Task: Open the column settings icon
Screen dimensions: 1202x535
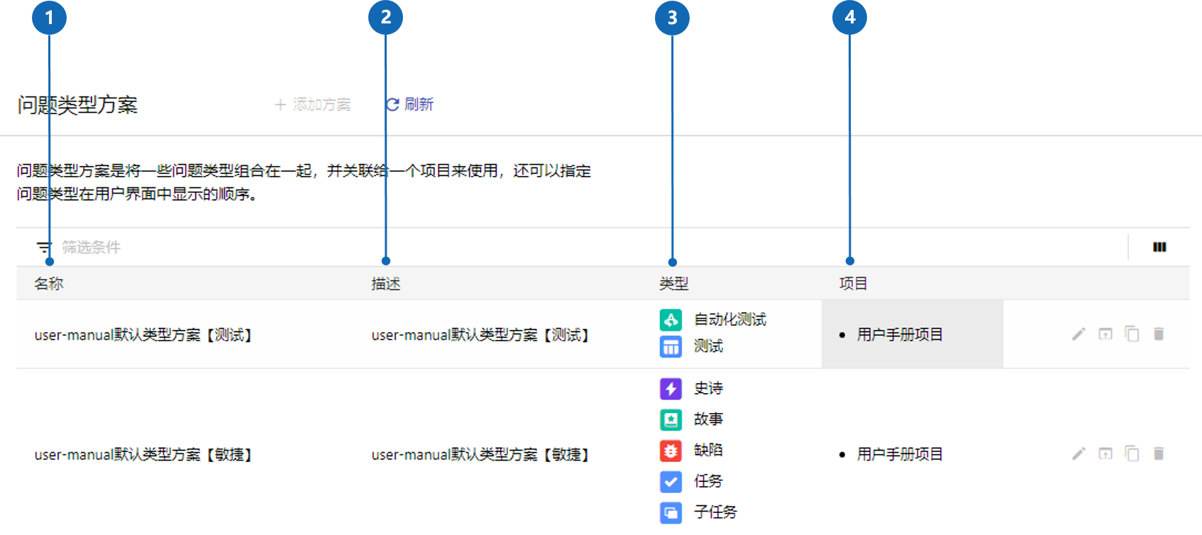Action: (x=1159, y=247)
